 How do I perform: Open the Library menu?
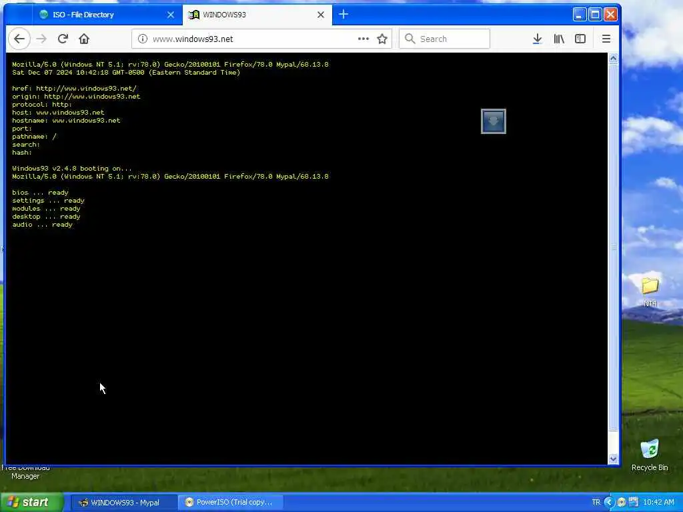coord(559,39)
